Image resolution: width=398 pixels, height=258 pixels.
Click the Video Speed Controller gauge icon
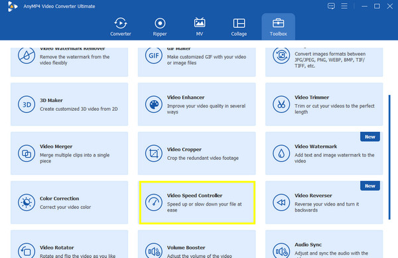point(154,202)
